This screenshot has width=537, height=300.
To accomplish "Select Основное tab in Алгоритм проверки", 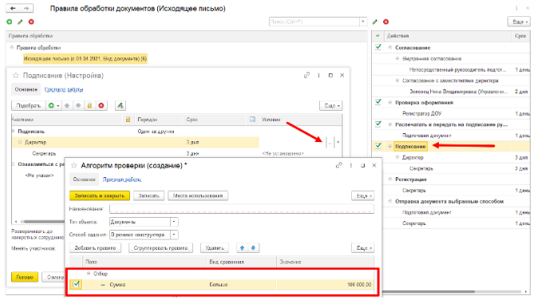I will coord(85,179).
